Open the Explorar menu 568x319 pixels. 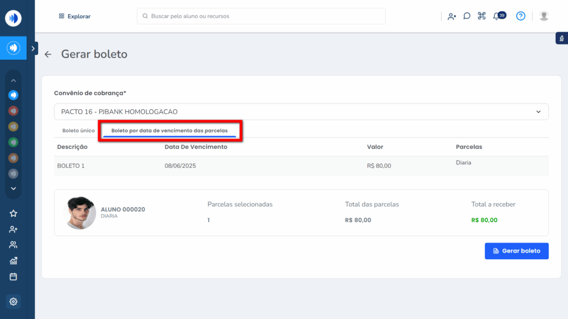[x=74, y=16]
